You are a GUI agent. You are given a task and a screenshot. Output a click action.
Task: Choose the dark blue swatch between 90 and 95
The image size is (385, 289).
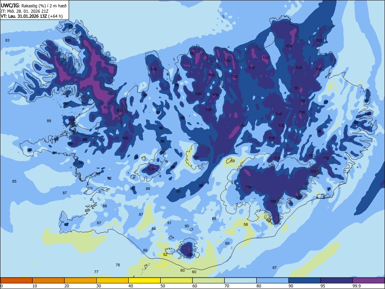305,281
